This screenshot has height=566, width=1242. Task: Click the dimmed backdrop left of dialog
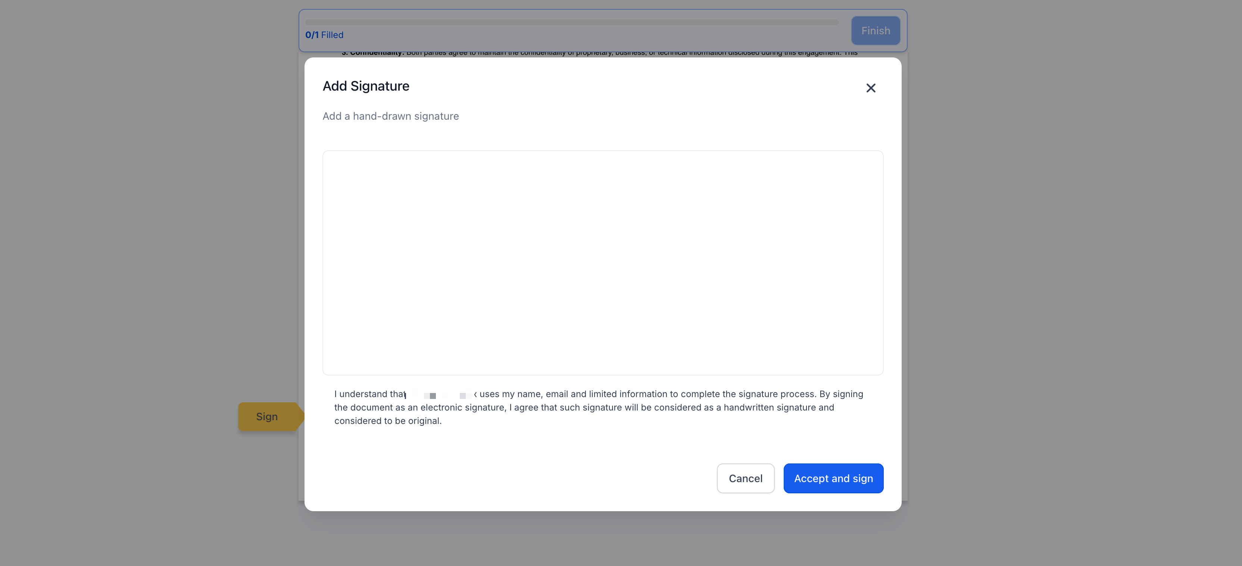click(145, 241)
